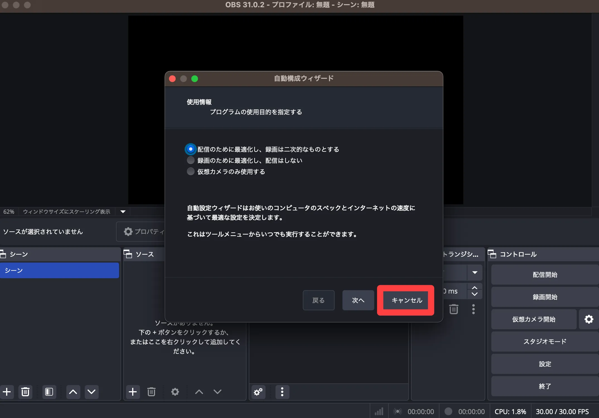The height and width of the screenshot is (418, 599).
Task: Click the Sources dock panel icon
Action: coord(128,254)
